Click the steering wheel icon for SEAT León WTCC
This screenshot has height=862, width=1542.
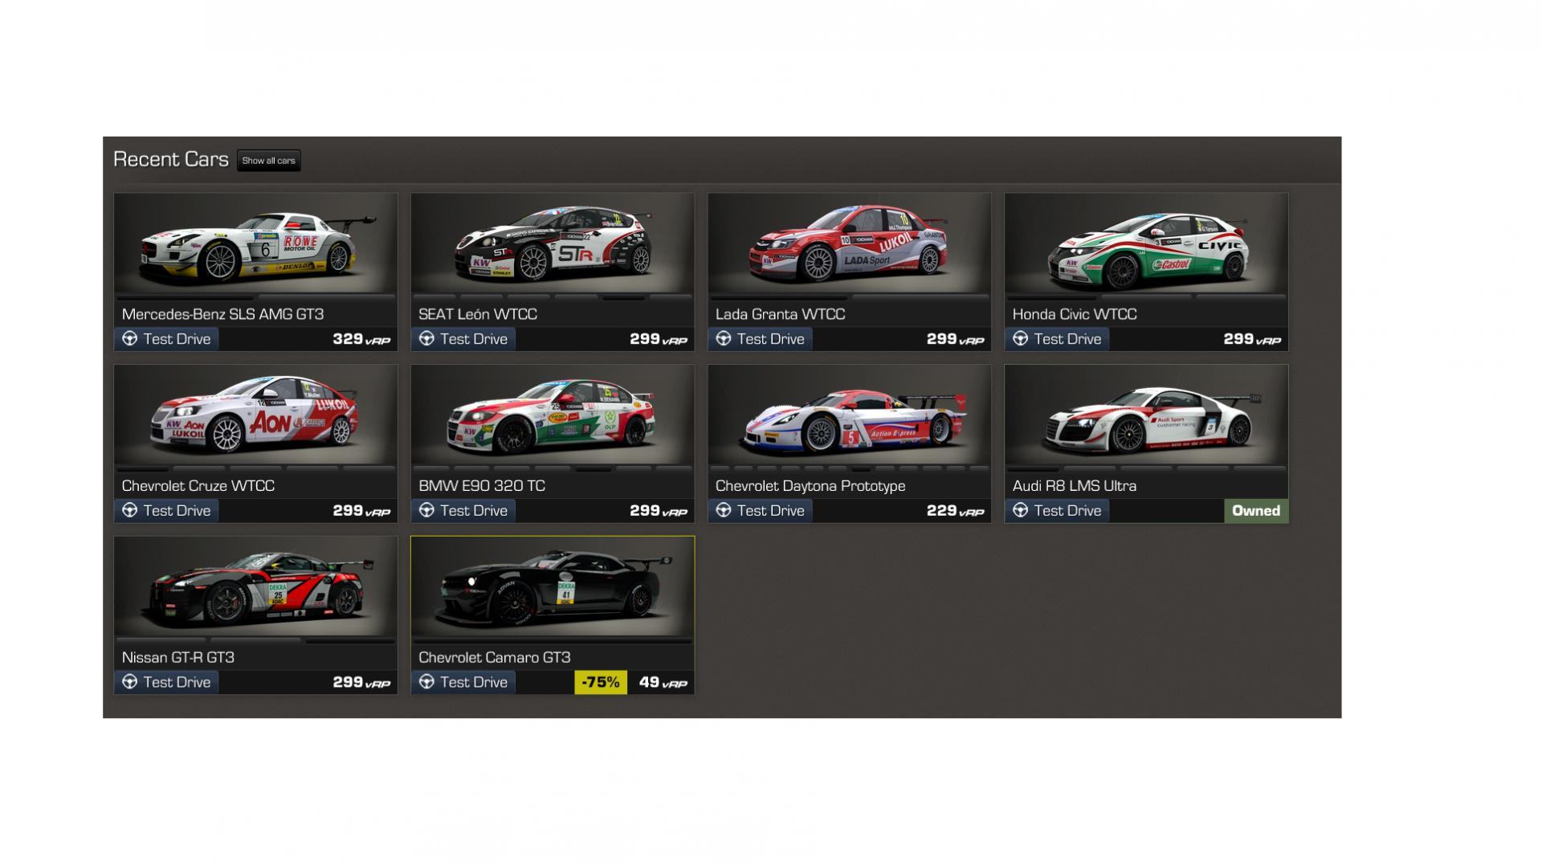tap(426, 339)
